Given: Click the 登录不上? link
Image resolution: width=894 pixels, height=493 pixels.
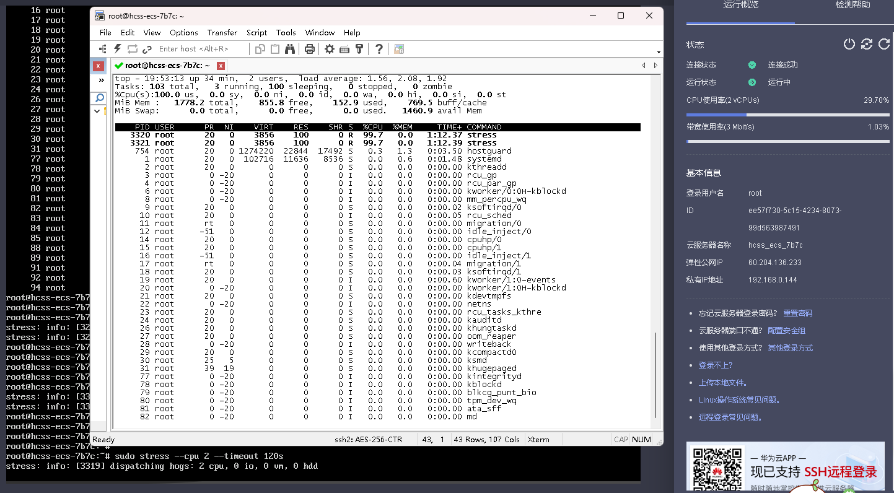Looking at the screenshot, I should pyautogui.click(x=716, y=365).
